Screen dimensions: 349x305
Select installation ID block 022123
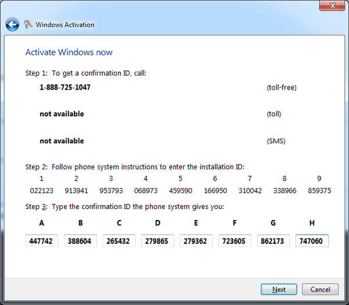pos(41,190)
